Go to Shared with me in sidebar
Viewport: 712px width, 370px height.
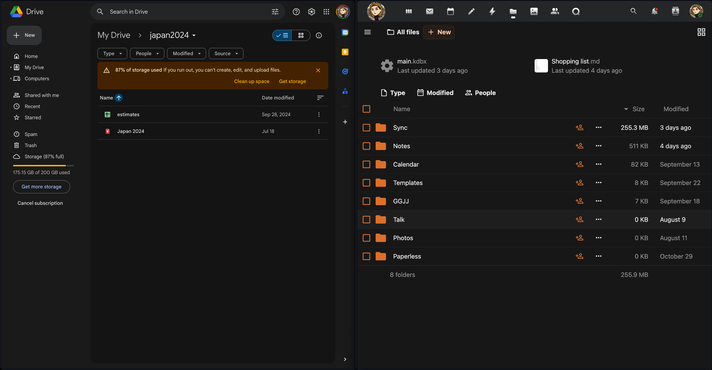point(42,95)
